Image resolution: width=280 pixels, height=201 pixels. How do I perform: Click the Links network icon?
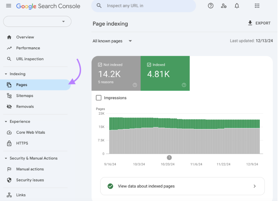pos(9,195)
